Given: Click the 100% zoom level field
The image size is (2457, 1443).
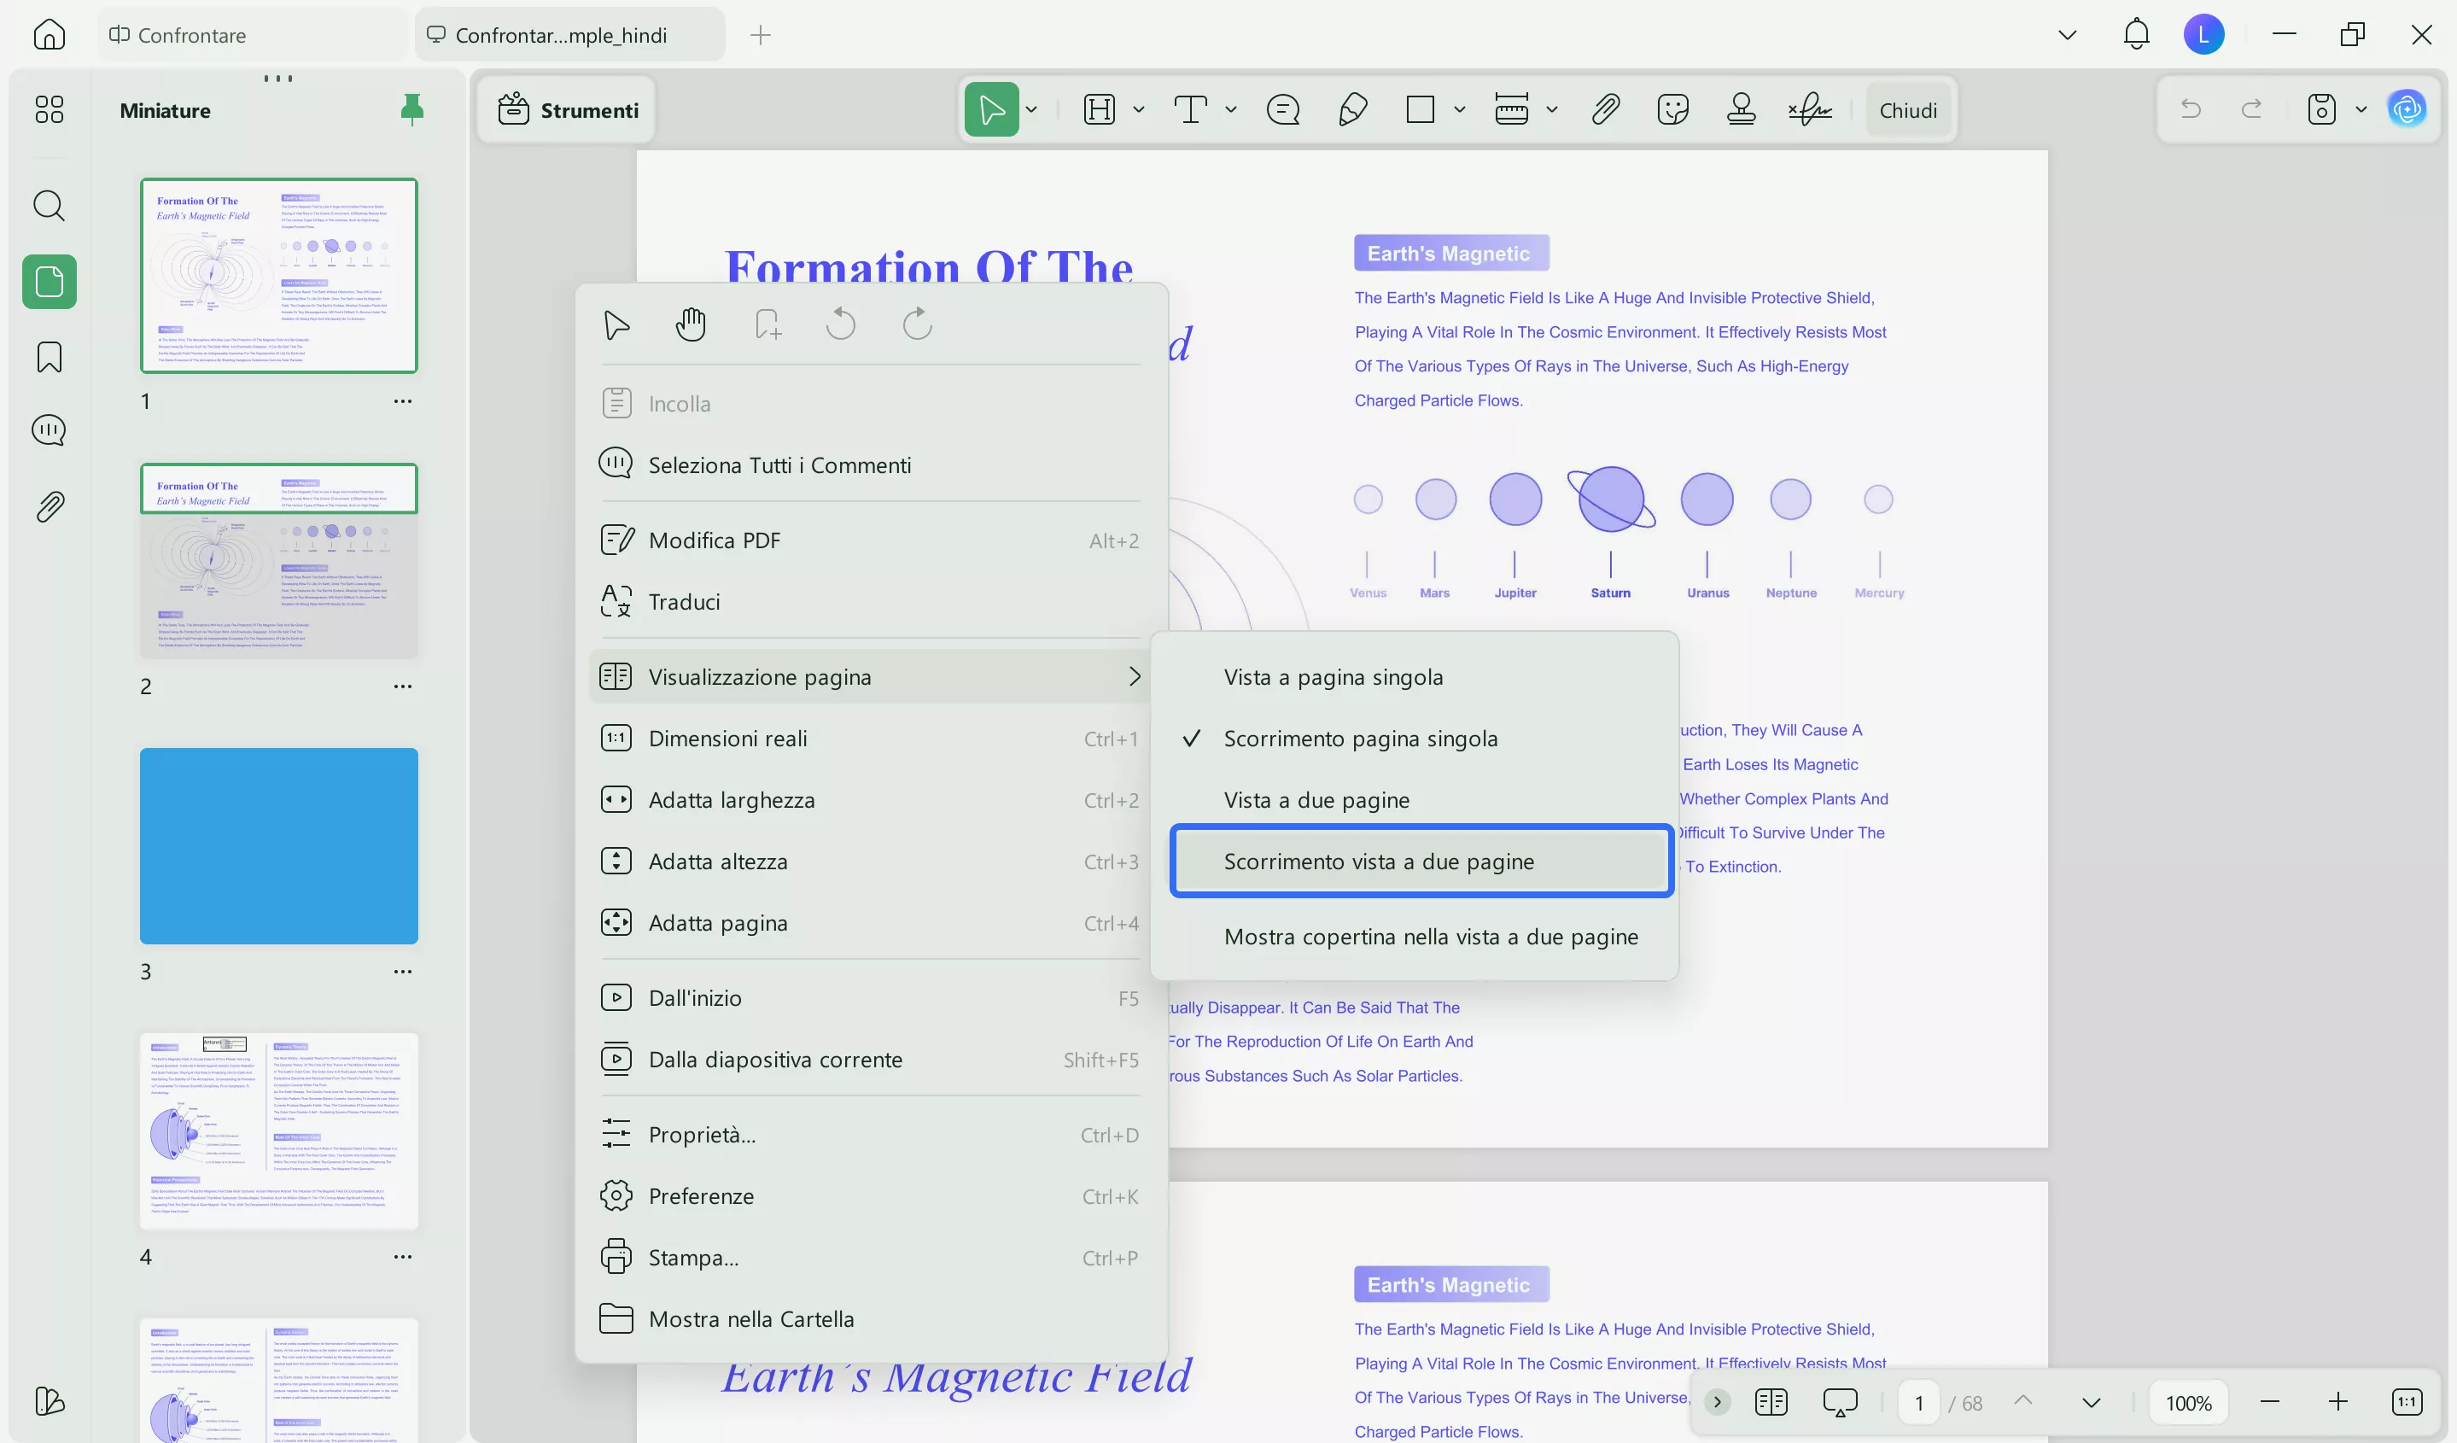Looking at the screenshot, I should point(2188,1402).
